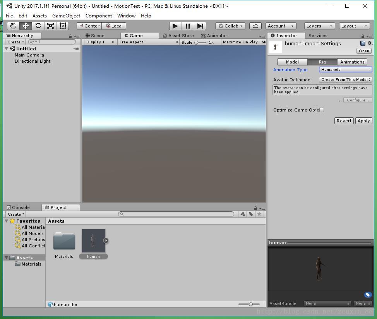Open the Component menu

pos(99,16)
